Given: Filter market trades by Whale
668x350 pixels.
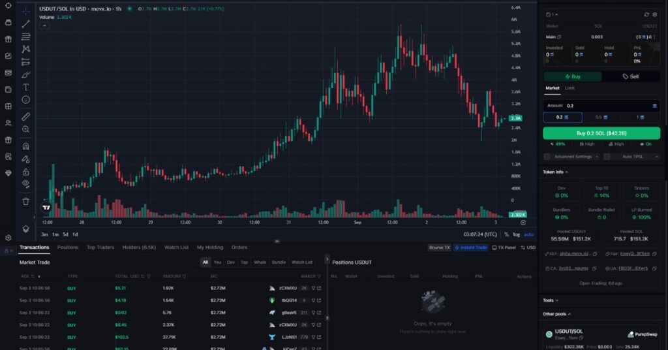Looking at the screenshot, I should (260, 262).
